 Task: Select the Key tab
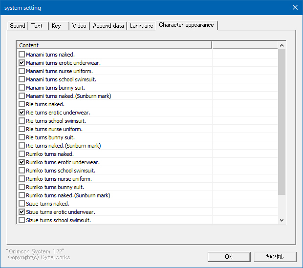(x=59, y=26)
